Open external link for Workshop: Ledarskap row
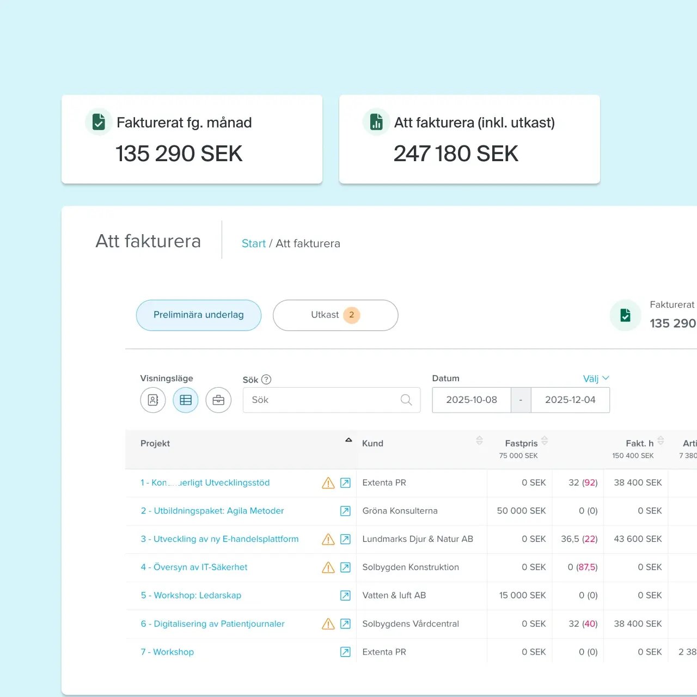The image size is (697, 697). point(345,596)
